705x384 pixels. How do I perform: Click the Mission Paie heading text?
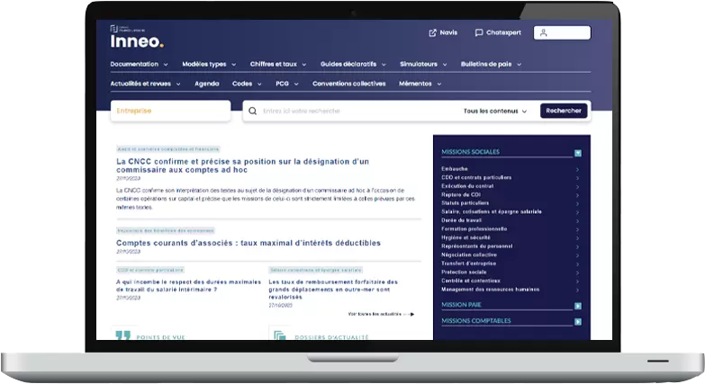tap(461, 305)
